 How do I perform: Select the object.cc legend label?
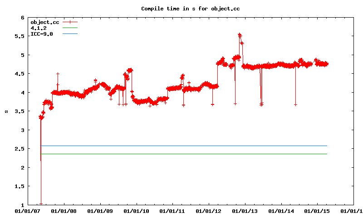[x=44, y=22]
